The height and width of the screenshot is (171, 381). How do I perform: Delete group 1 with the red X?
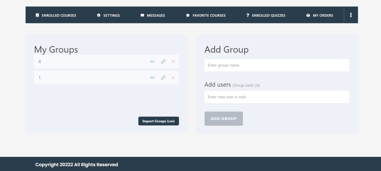pos(173,78)
